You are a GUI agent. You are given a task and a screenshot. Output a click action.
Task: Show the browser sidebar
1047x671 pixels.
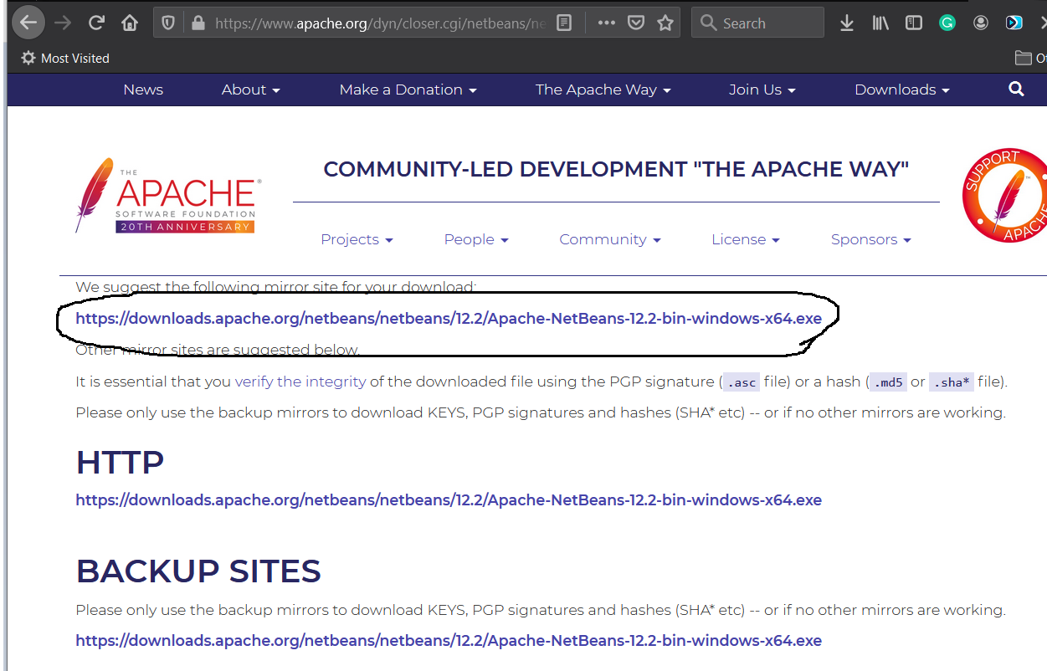pyautogui.click(x=914, y=23)
